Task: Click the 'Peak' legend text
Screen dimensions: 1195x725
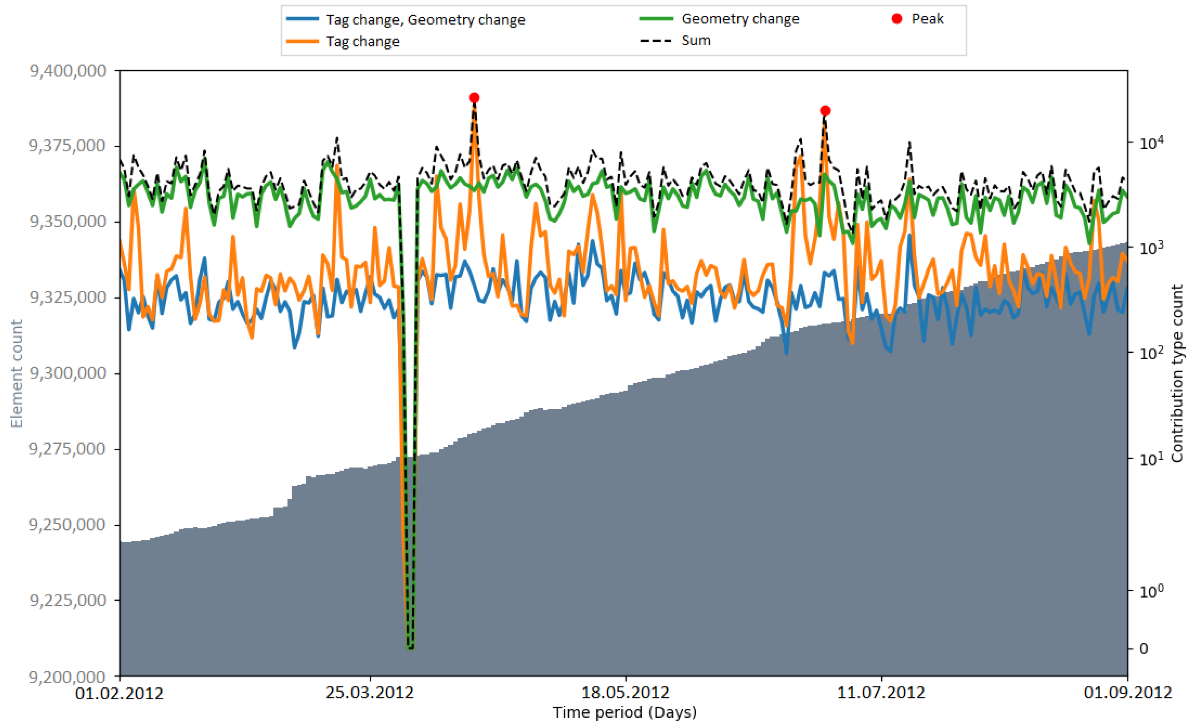Action: pyautogui.click(x=927, y=19)
